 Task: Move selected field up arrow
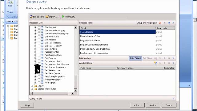click(x=165, y=23)
